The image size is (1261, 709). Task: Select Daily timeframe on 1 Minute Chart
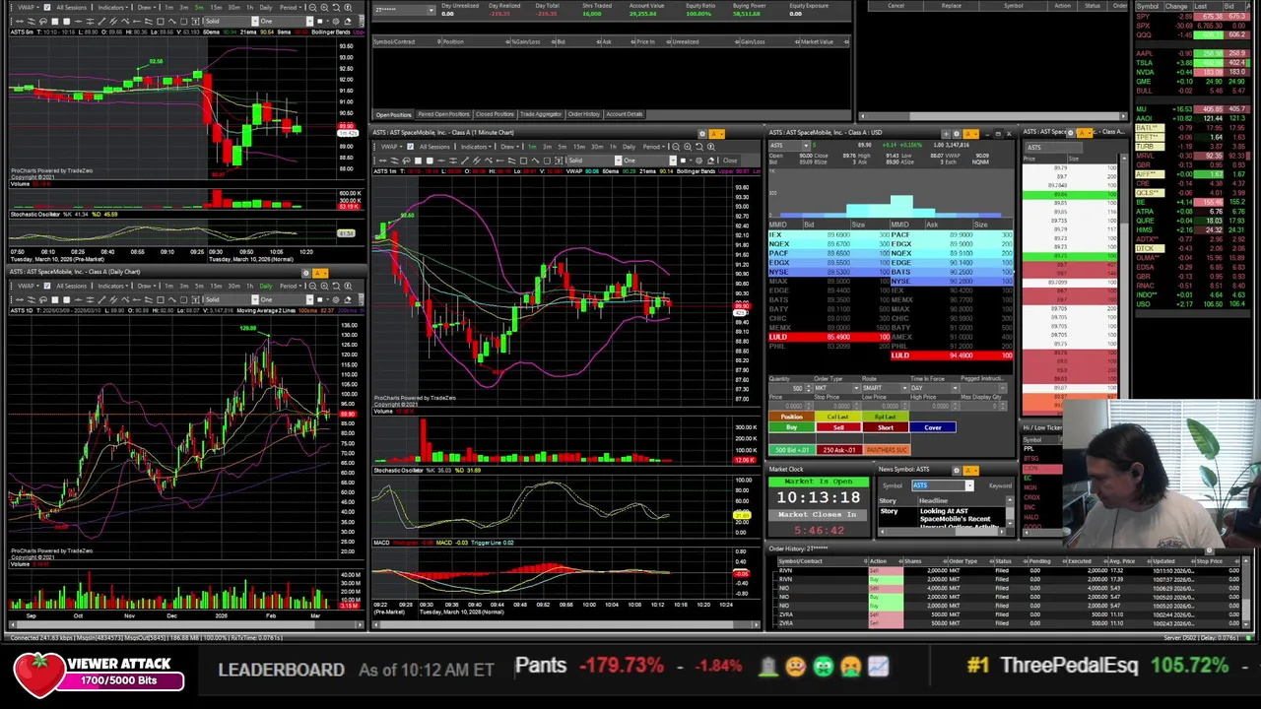[629, 147]
